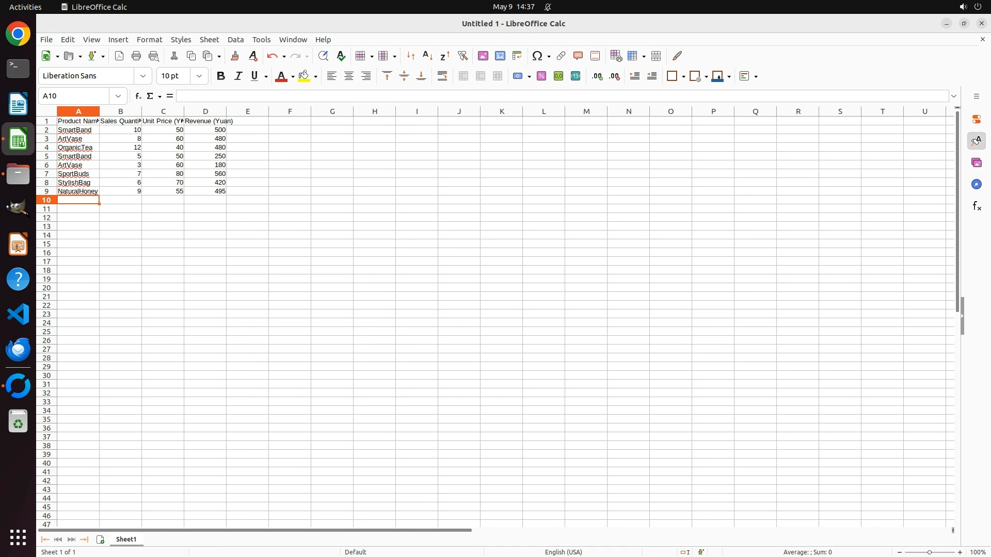Image resolution: width=991 pixels, height=557 pixels.
Task: Open the 10 pt font size dropdown
Action: point(199,76)
